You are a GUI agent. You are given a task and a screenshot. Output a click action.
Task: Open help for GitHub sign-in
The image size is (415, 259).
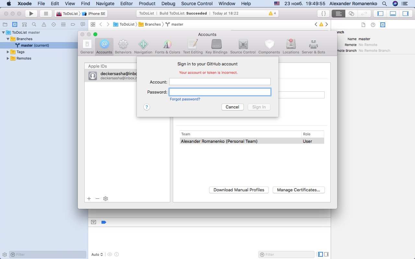point(147,107)
